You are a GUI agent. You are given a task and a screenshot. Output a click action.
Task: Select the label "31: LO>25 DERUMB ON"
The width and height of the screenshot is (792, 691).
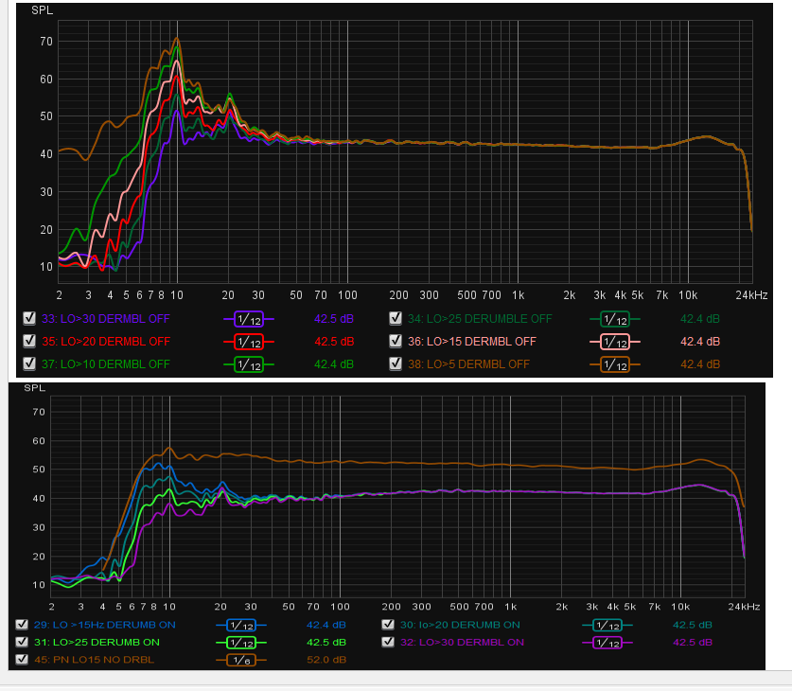[x=97, y=642]
